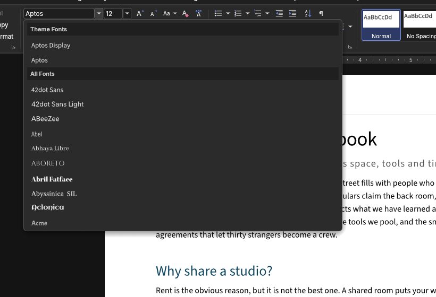Expand the font name dropdown arrow
The height and width of the screenshot is (297, 436).
(99, 13)
